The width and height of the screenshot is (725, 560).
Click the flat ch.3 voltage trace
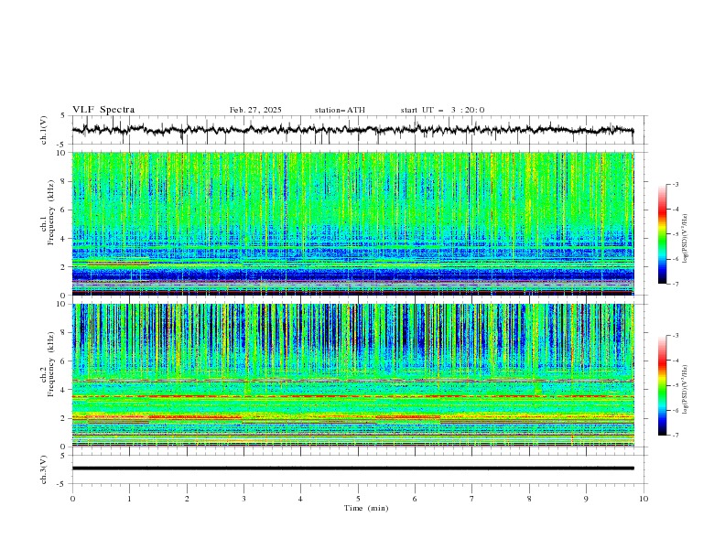click(352, 468)
